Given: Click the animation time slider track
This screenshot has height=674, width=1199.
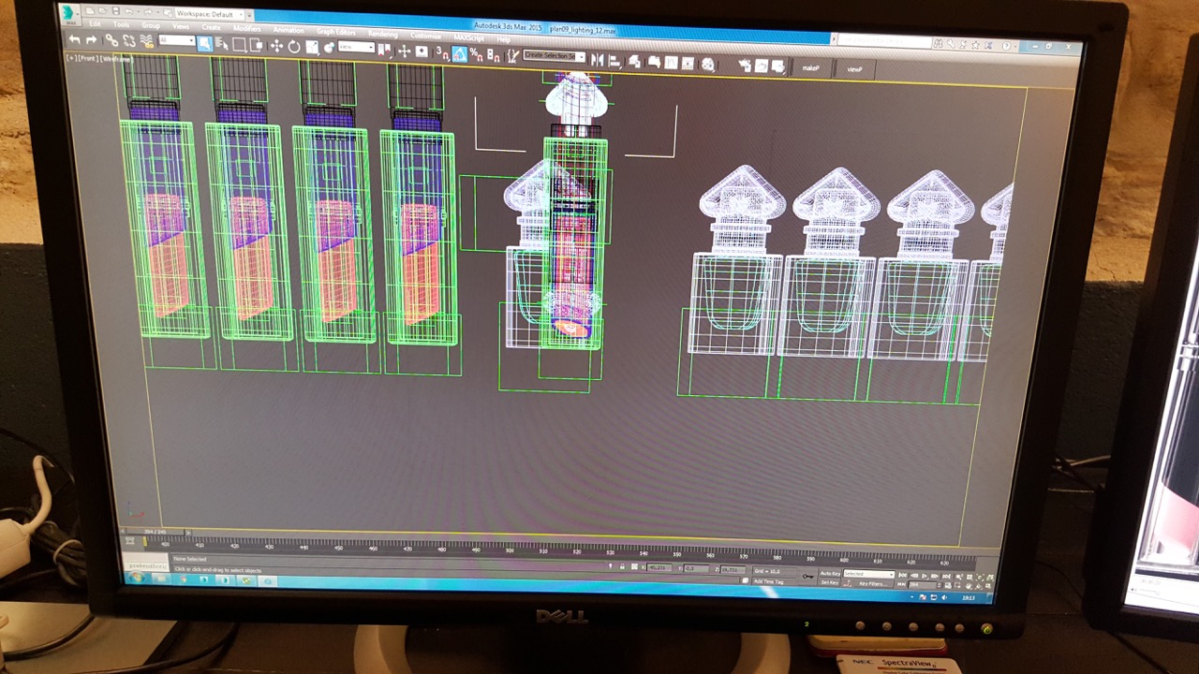Looking at the screenshot, I should tap(562, 540).
